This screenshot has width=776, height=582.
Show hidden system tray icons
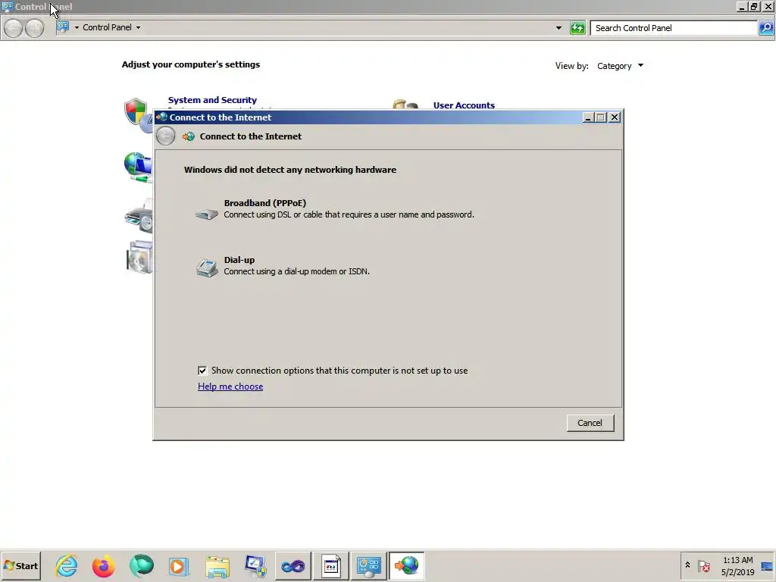pyautogui.click(x=687, y=565)
